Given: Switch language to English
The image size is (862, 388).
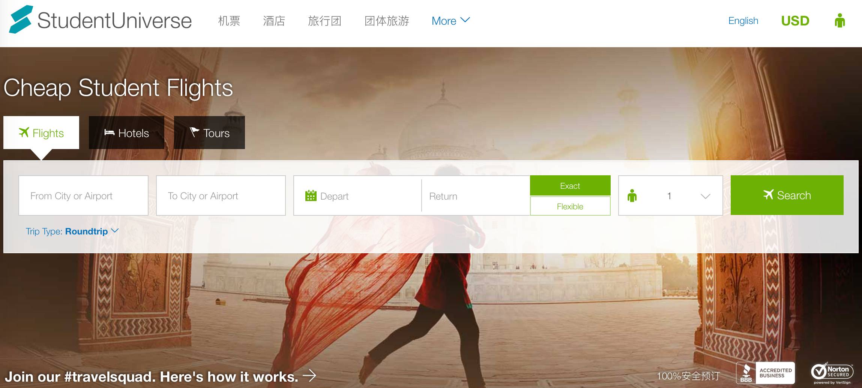Looking at the screenshot, I should (x=743, y=21).
